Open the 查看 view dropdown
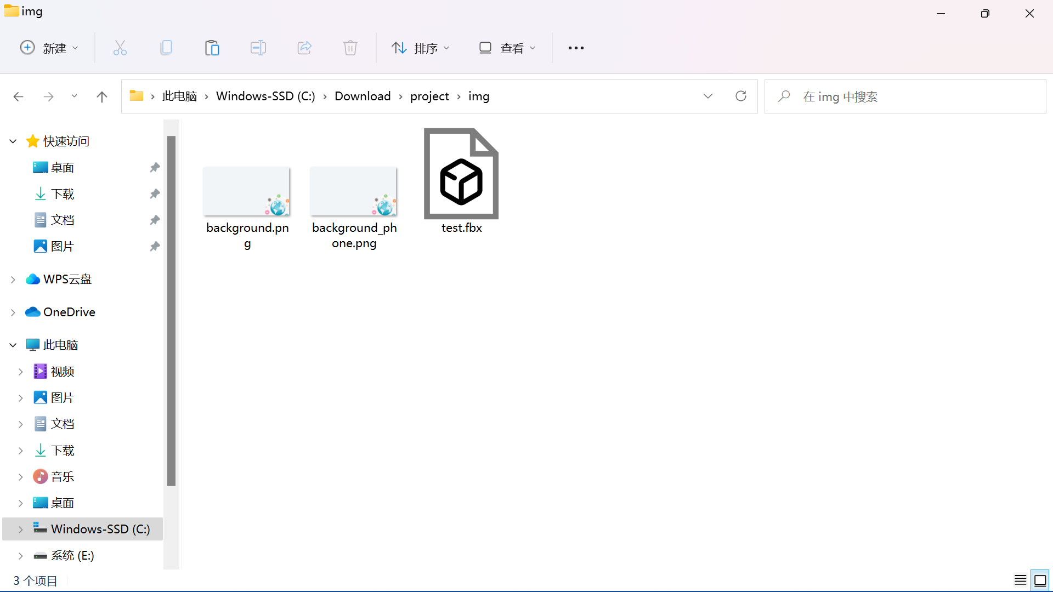The image size is (1053, 592). pos(507,48)
